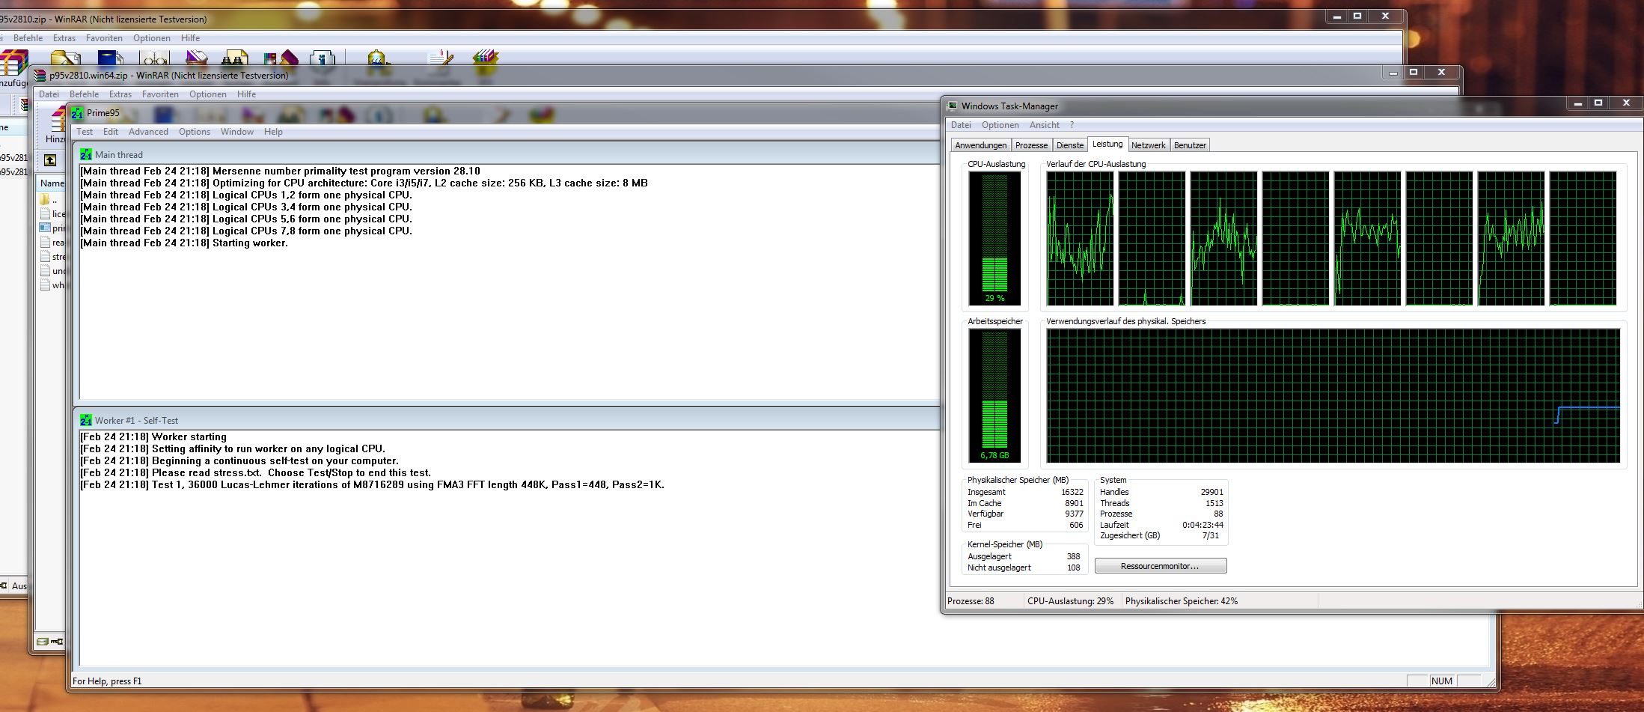This screenshot has height=712, width=1644.
Task: Open the Advanced menu in Prime95
Action: [148, 132]
